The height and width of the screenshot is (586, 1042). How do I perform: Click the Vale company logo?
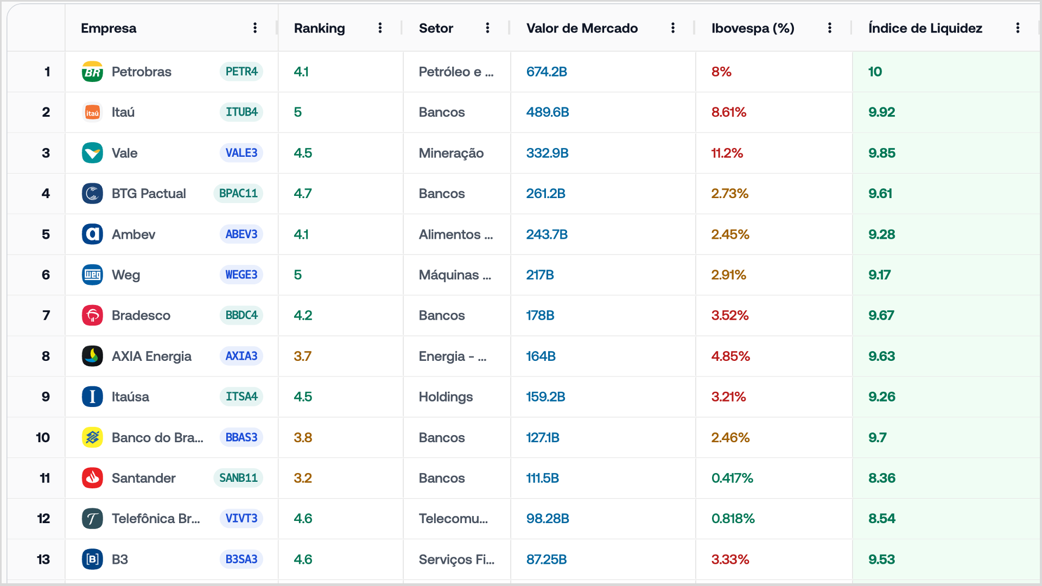point(92,153)
